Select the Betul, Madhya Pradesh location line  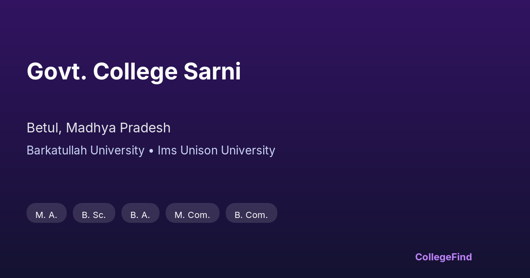98,128
